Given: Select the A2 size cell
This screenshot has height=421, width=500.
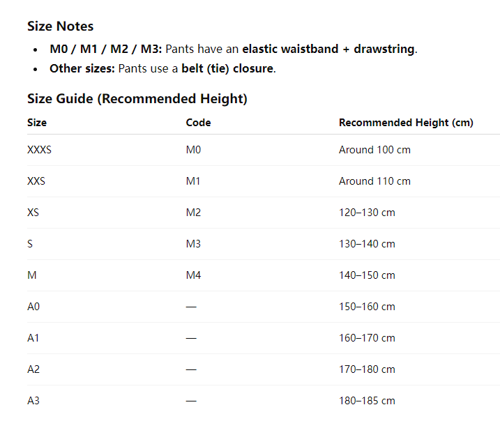Looking at the screenshot, I should point(33,369).
